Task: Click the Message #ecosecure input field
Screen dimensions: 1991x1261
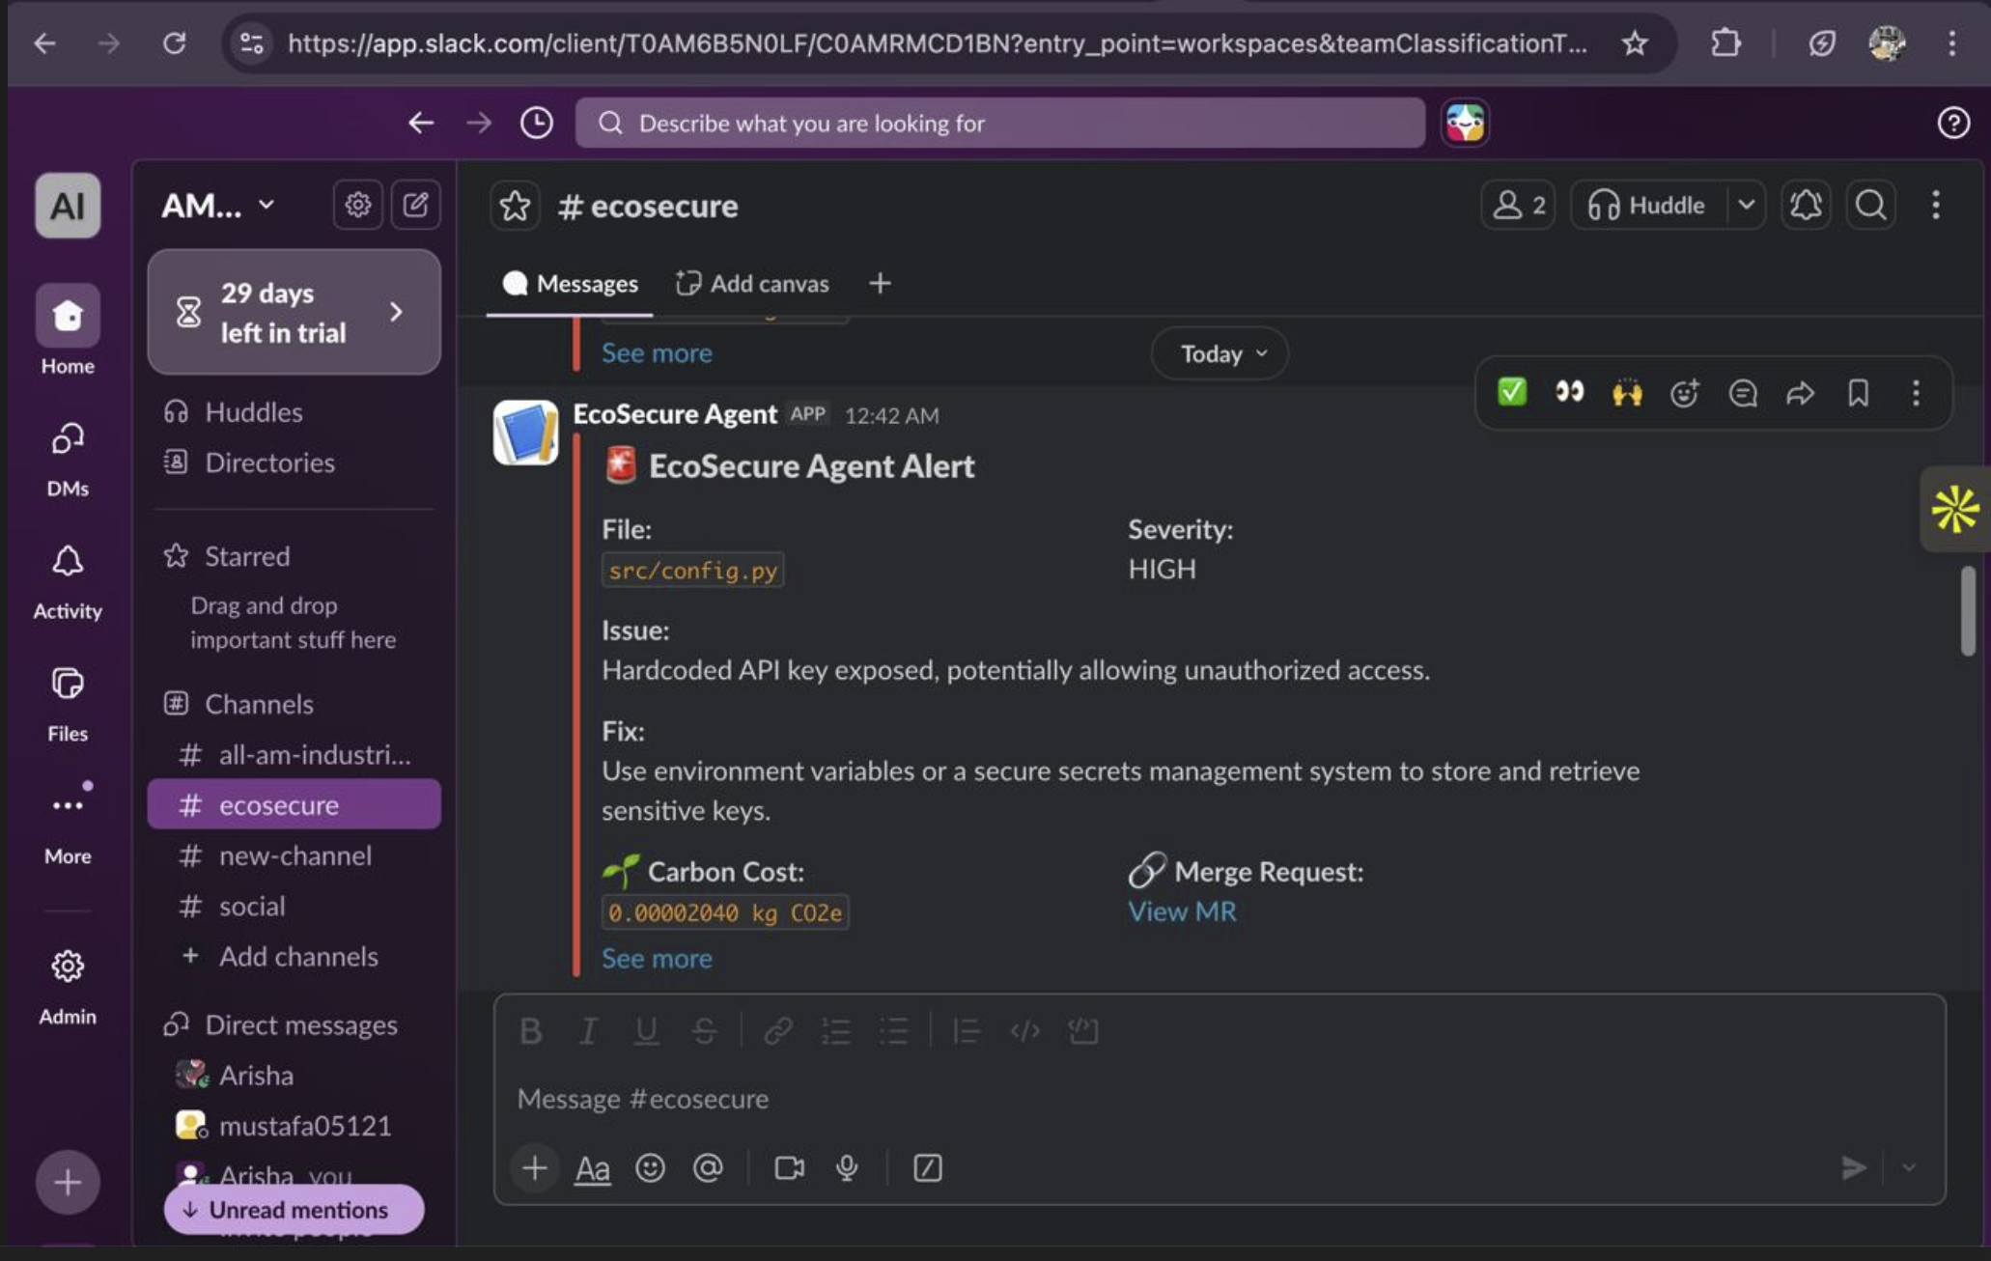Action: click(1159, 1099)
